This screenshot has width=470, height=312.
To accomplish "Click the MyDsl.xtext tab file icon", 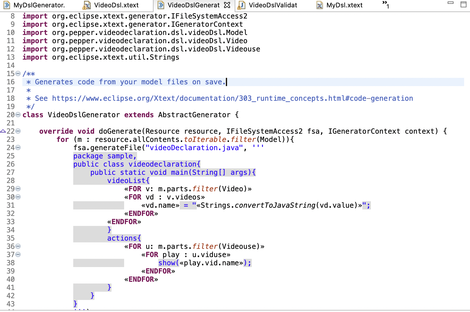I will click(319, 5).
